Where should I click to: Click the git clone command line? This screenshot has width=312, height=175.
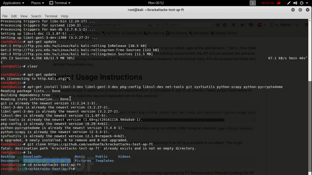click(x=77, y=144)
